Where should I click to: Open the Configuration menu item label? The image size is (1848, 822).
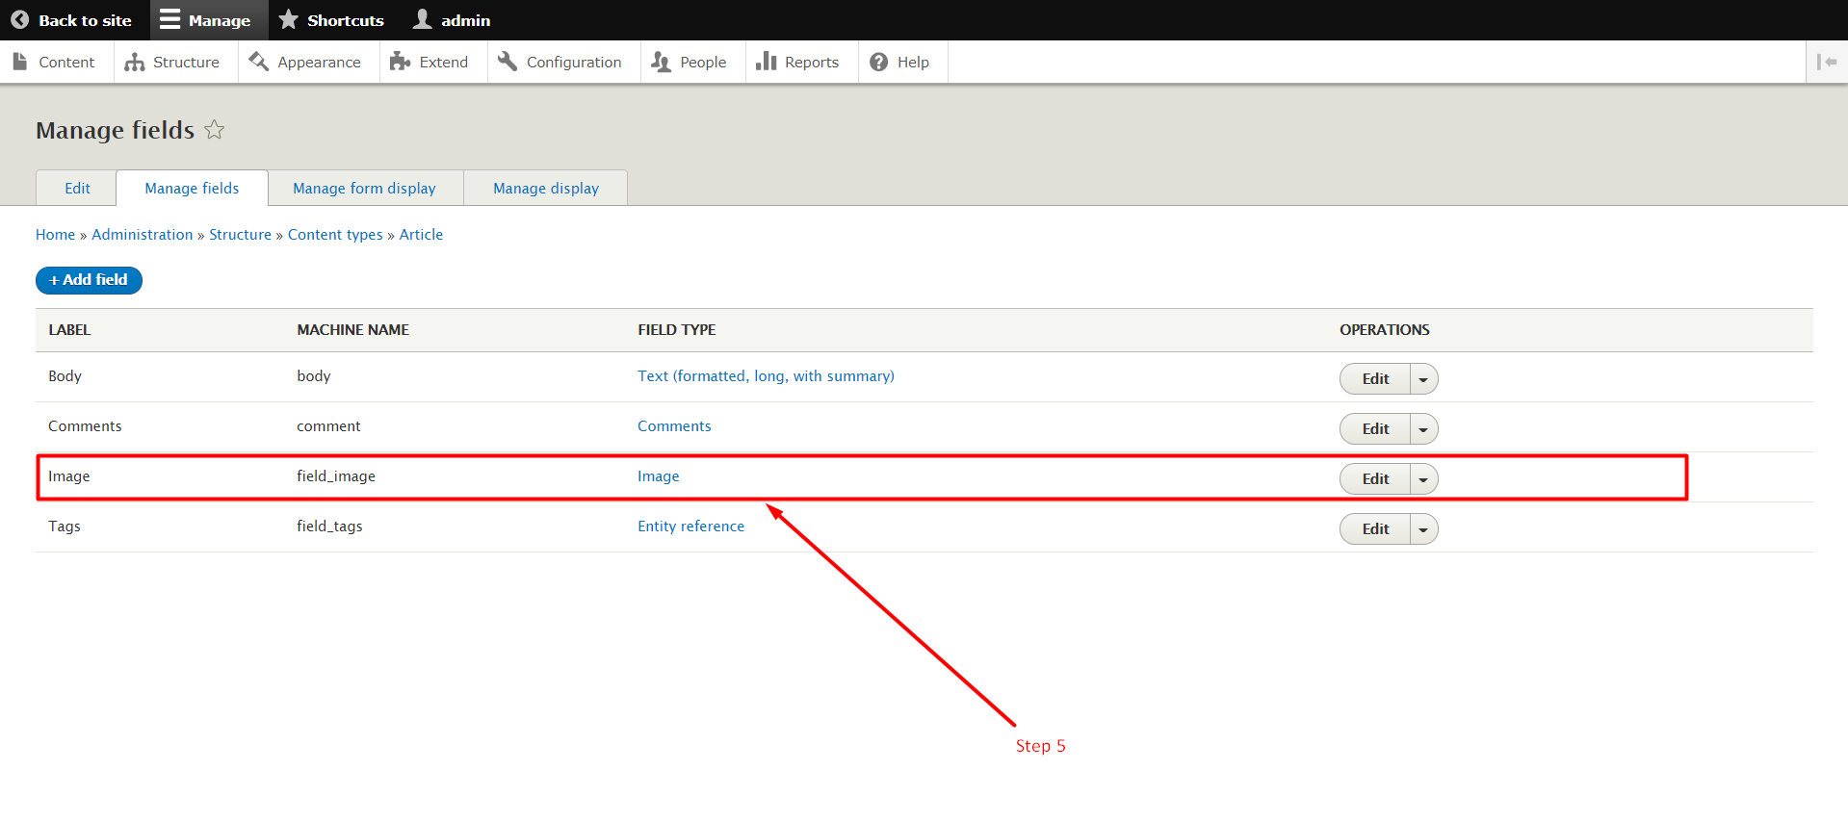pos(574,62)
